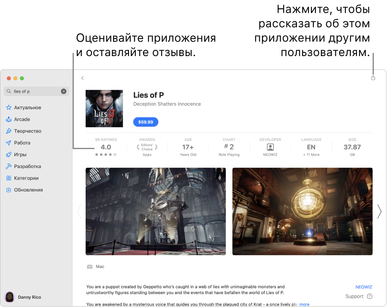This screenshot has height=307, width=387.
Task: Open Arcade in the sidebar
Action: (22, 119)
